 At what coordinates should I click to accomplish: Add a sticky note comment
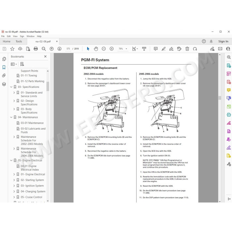coord(156,49)
